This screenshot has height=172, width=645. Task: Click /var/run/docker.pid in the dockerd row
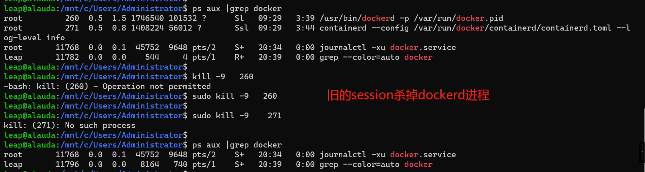459,18
